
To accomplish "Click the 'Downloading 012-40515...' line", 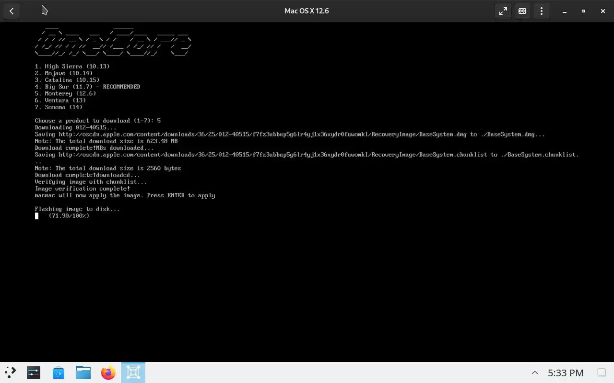I will [x=75, y=127].
